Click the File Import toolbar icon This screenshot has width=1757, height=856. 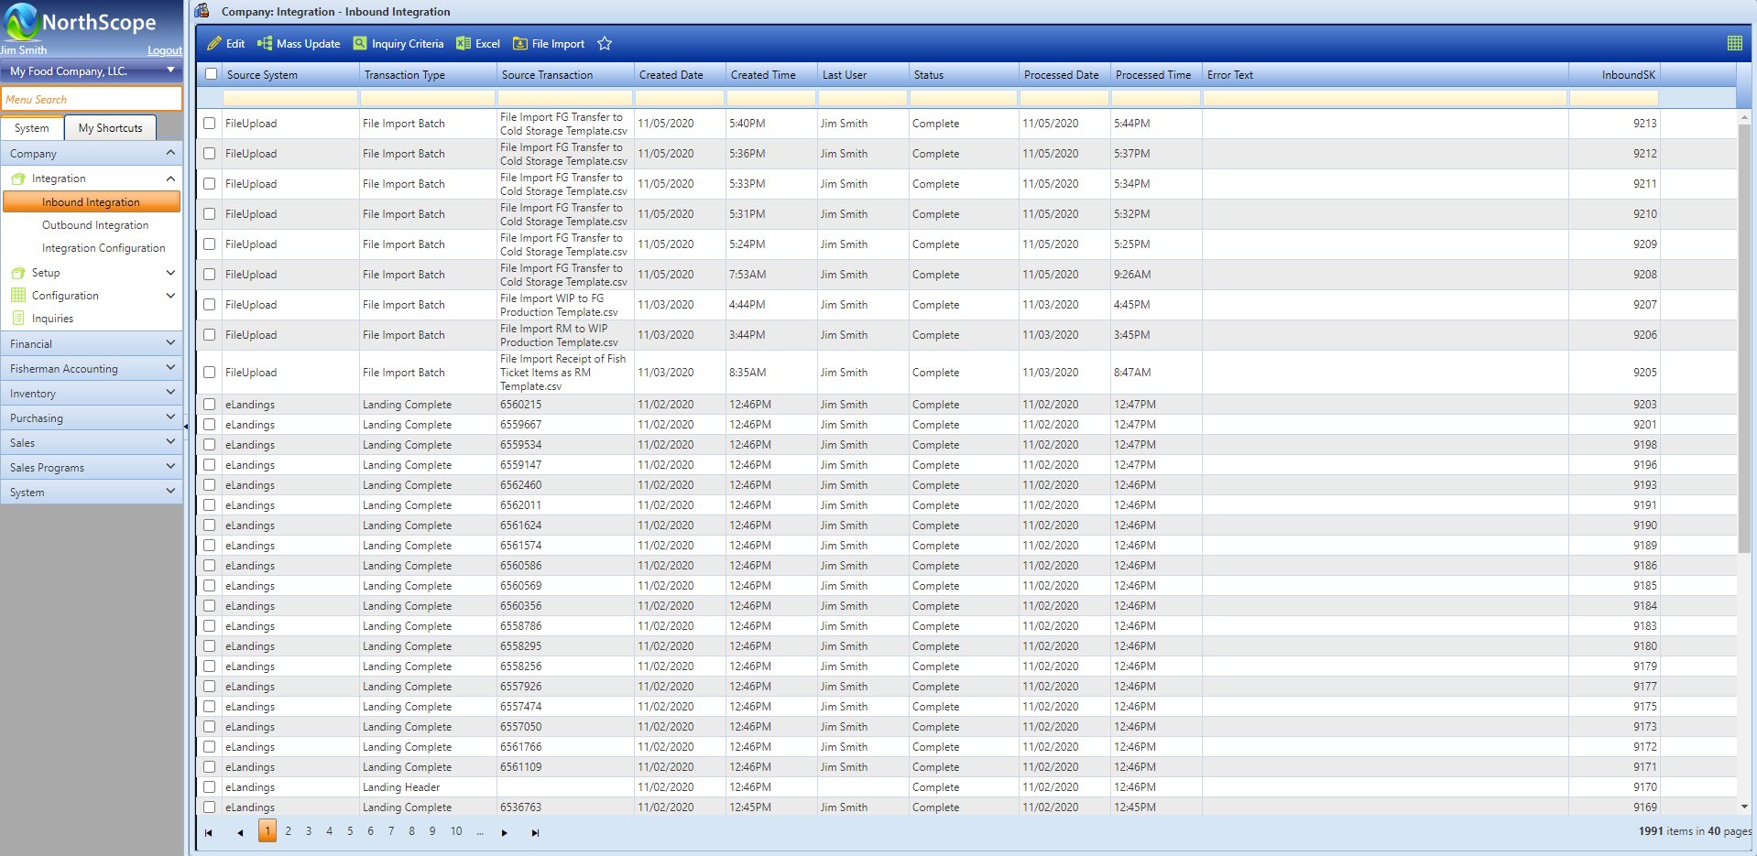point(520,44)
